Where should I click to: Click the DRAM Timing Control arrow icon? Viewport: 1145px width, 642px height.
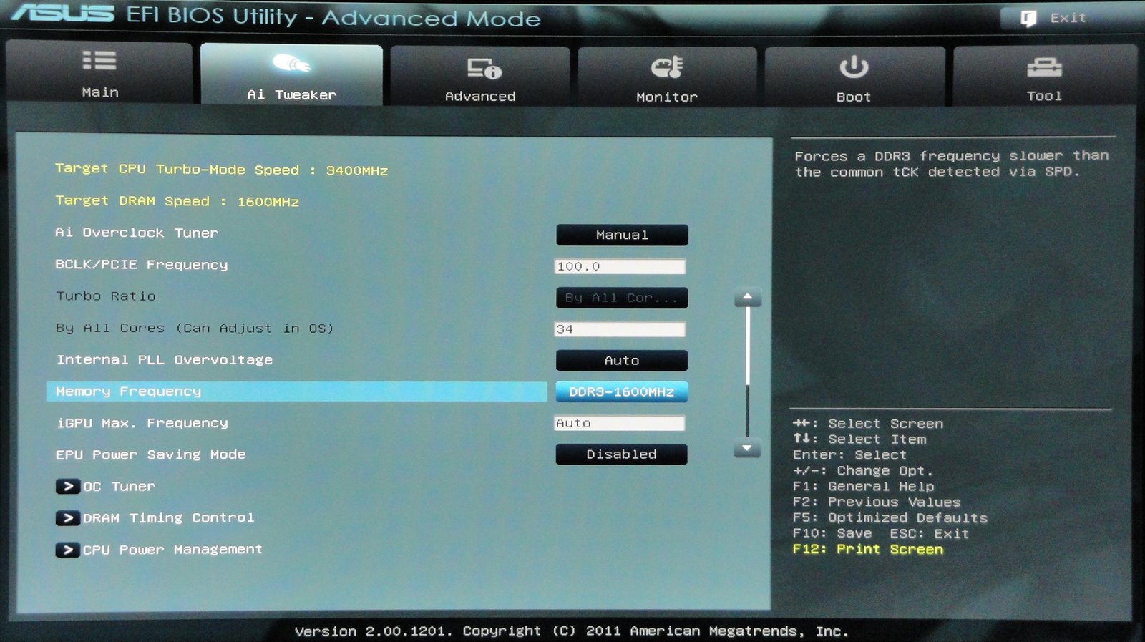(67, 518)
